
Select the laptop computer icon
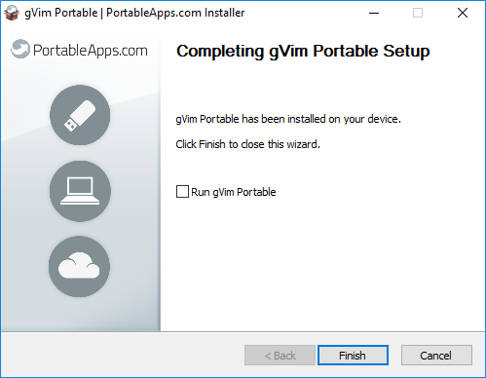80,191
